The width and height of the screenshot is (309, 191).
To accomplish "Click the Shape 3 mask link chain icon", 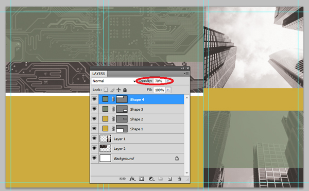I will click(113, 109).
